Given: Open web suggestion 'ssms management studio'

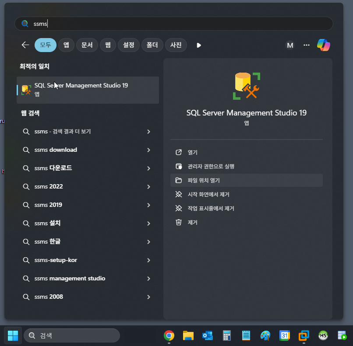Looking at the screenshot, I should pos(88,279).
